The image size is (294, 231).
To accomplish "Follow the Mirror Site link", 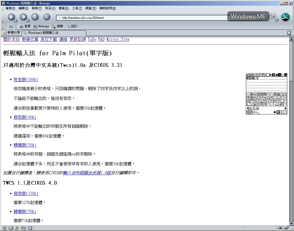I will click(x=118, y=39).
